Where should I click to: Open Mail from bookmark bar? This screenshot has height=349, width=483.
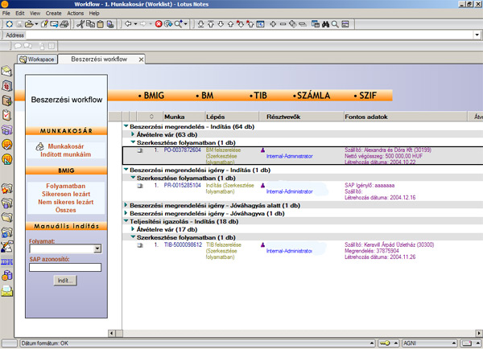tap(6, 72)
